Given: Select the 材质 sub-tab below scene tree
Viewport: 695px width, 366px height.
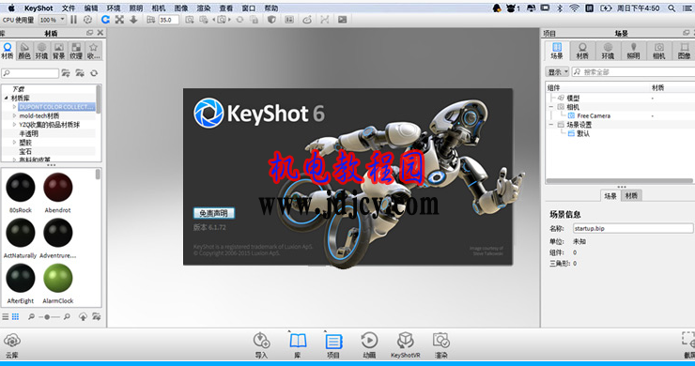Looking at the screenshot, I should click(631, 195).
